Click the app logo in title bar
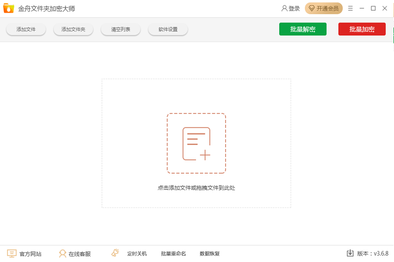This screenshot has width=394, height=262. 8,8
